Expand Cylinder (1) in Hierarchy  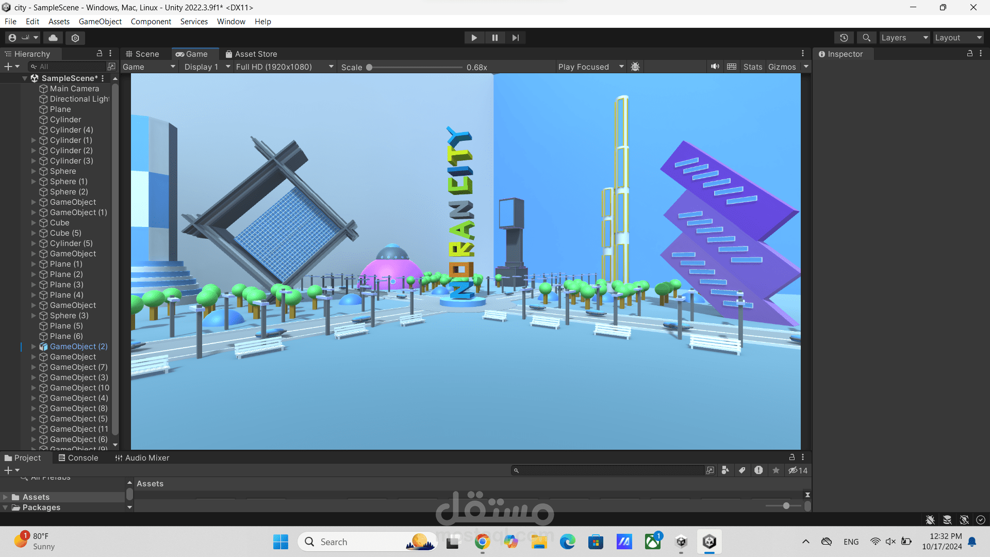pos(34,140)
